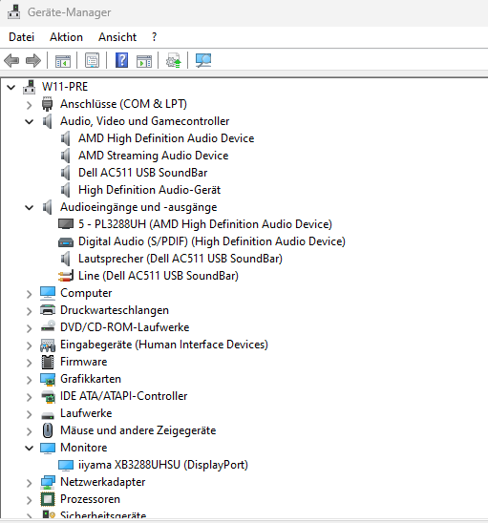This screenshot has height=523, width=488.
Task: Click the show/hide console tree icon
Action: pos(63,61)
